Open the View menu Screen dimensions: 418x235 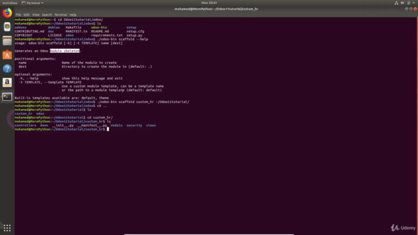coord(36,15)
